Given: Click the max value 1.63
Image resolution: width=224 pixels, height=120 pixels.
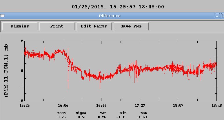Looking at the screenshot, I should tap(143, 117).
